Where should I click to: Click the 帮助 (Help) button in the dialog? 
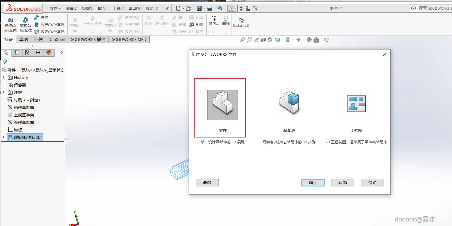[372, 183]
